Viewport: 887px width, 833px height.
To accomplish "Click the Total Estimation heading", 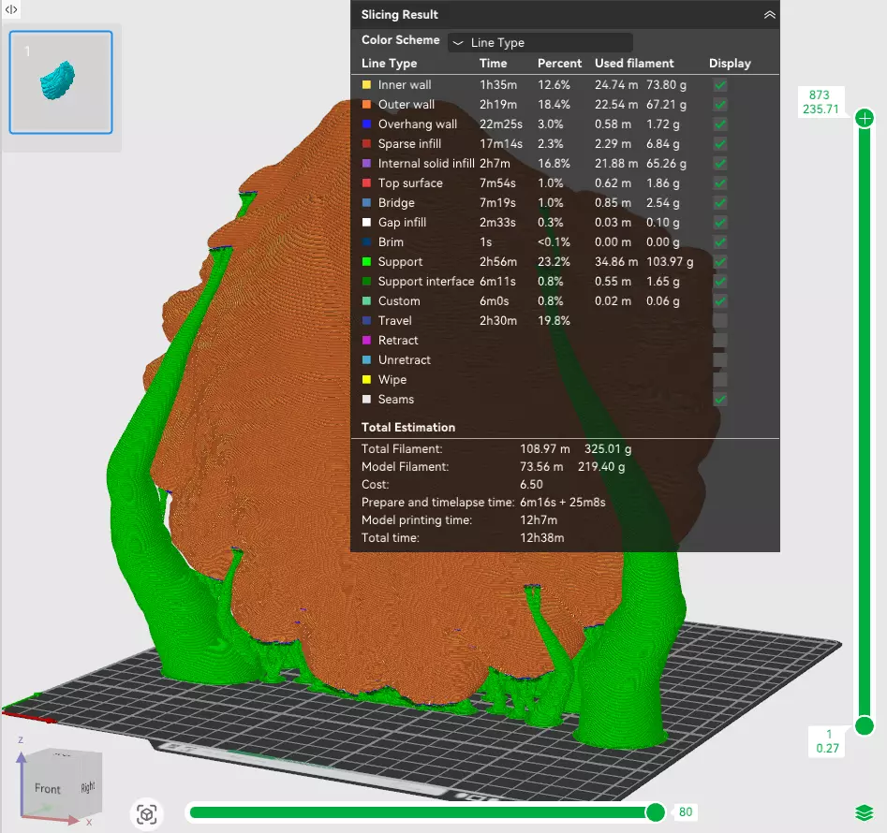I will tap(408, 427).
